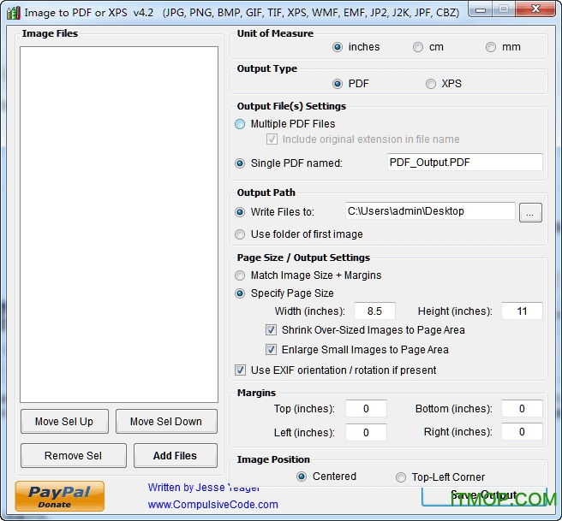Click Move Sel Up button
The image size is (562, 521).
[64, 422]
